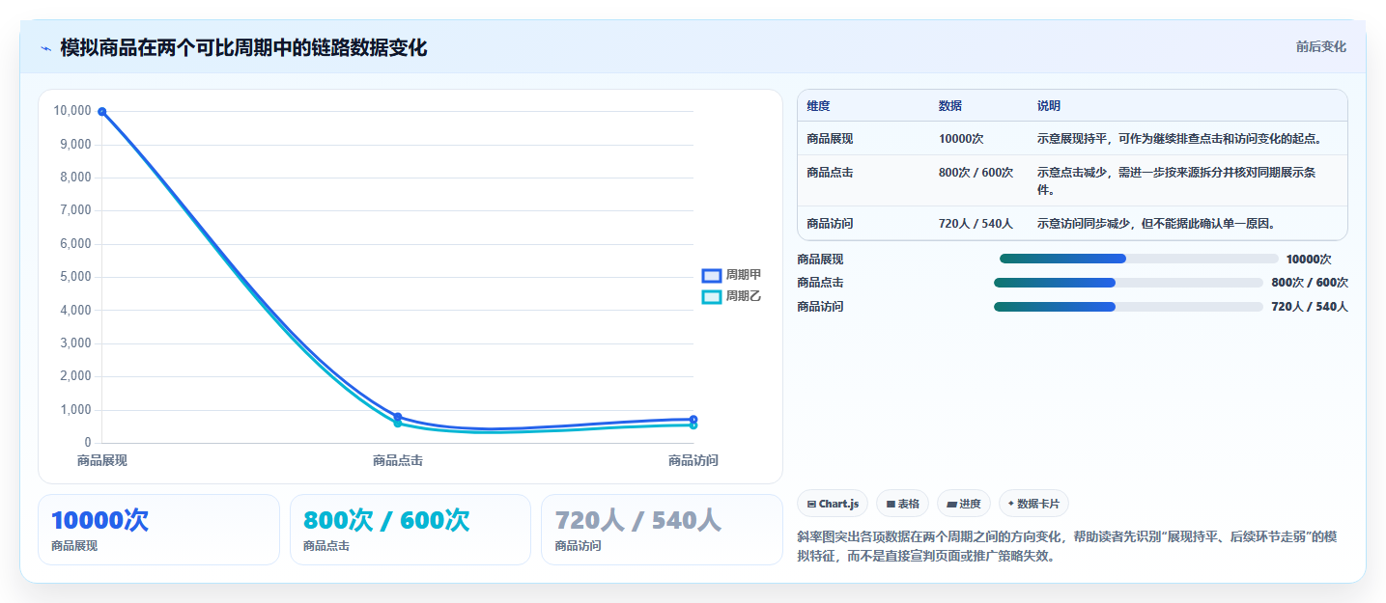Select the 进度 tag chip

tap(964, 504)
